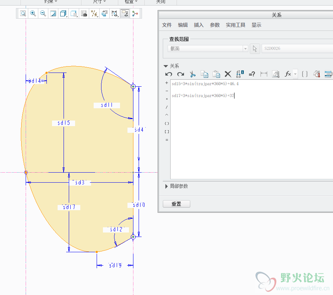Open the 截面 look-in scope dropdown
Viewport: 333px width, 295px height.
tap(208, 49)
